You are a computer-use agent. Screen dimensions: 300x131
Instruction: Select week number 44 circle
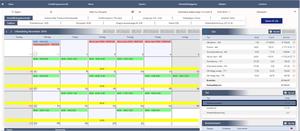pyautogui.click(x=35, y=123)
